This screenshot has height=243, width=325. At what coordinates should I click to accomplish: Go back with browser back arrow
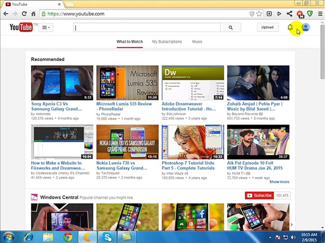pyautogui.click(x=6, y=14)
